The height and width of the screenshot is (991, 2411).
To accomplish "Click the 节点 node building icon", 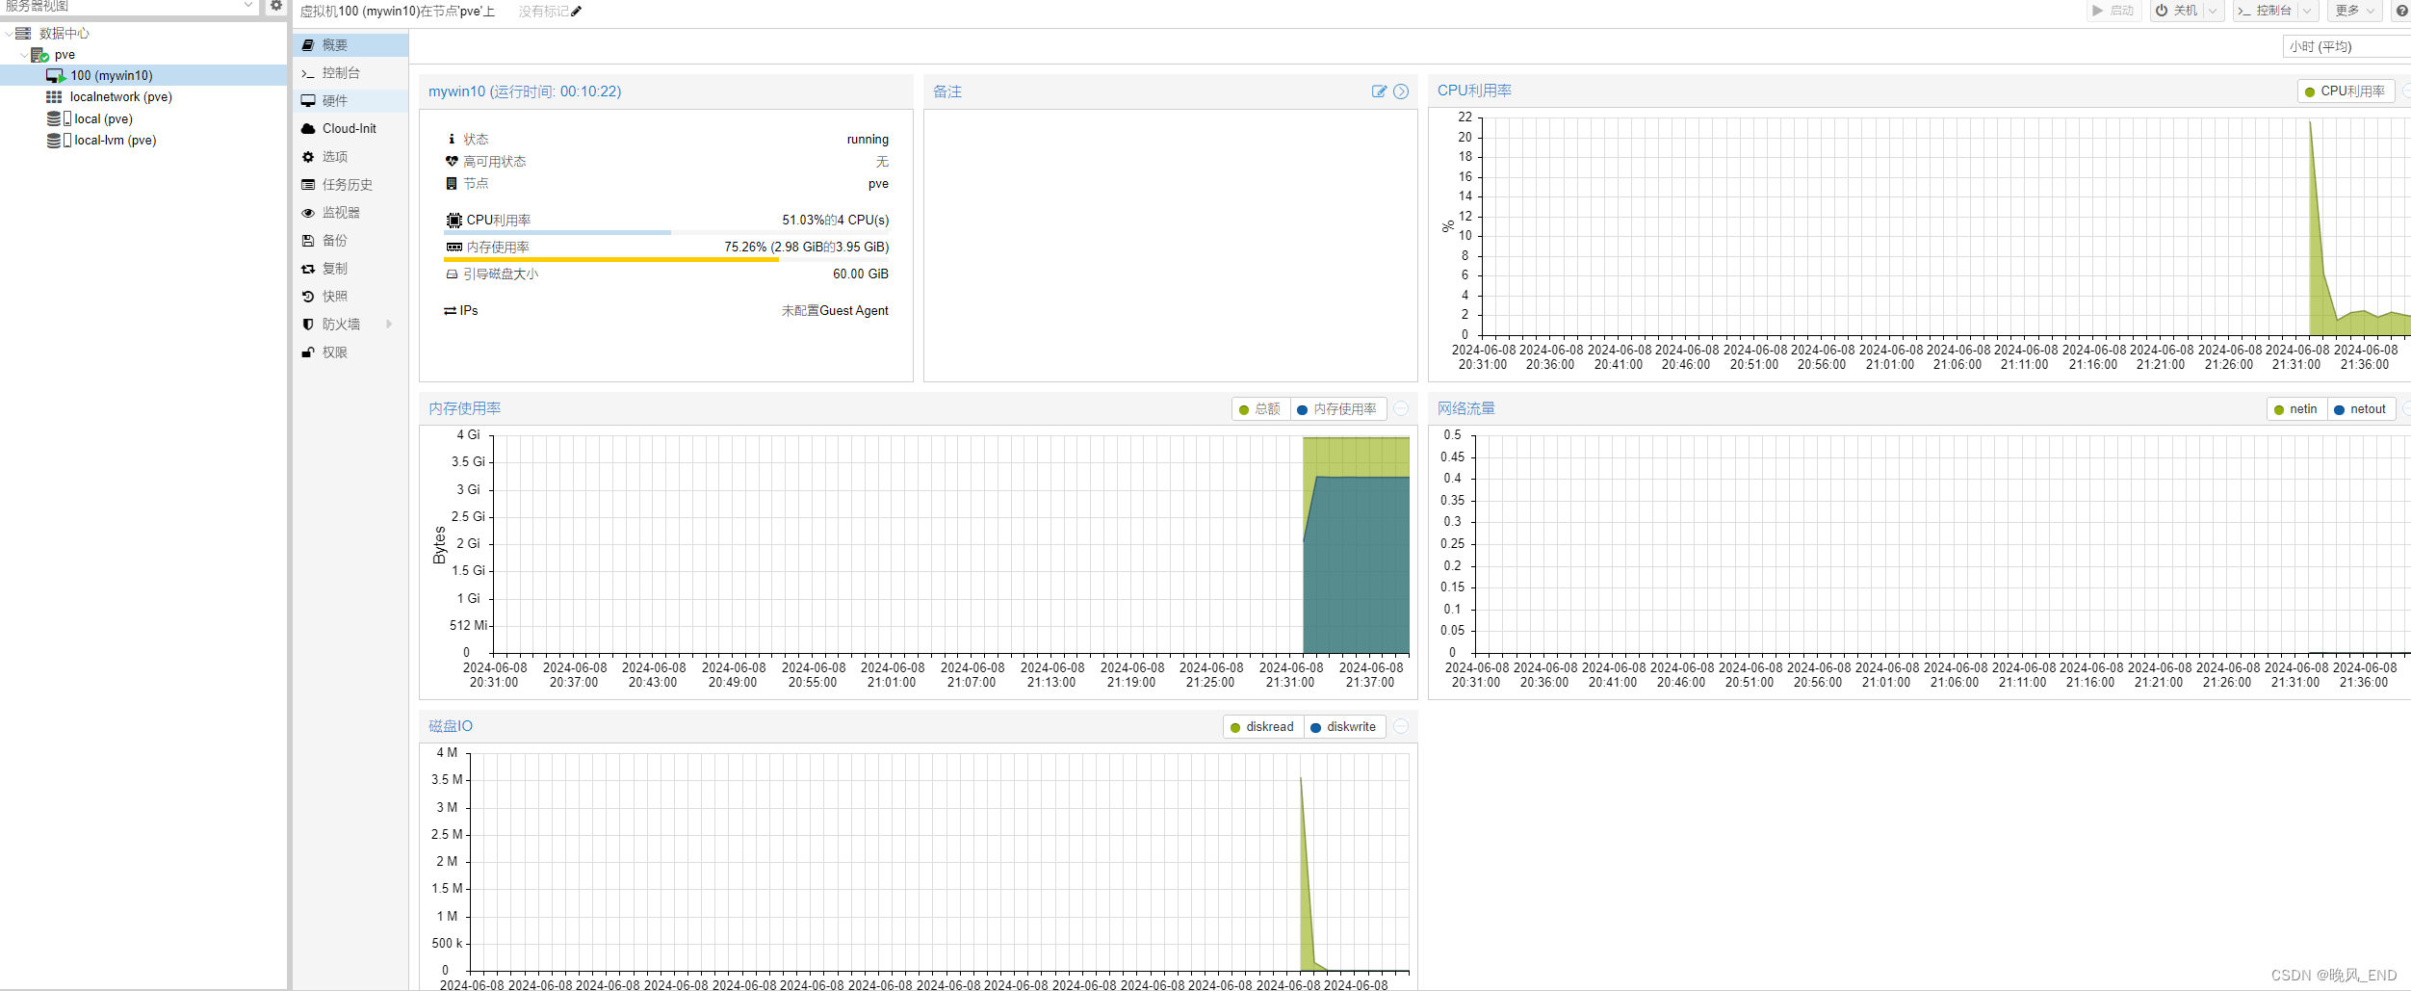I will [x=452, y=184].
